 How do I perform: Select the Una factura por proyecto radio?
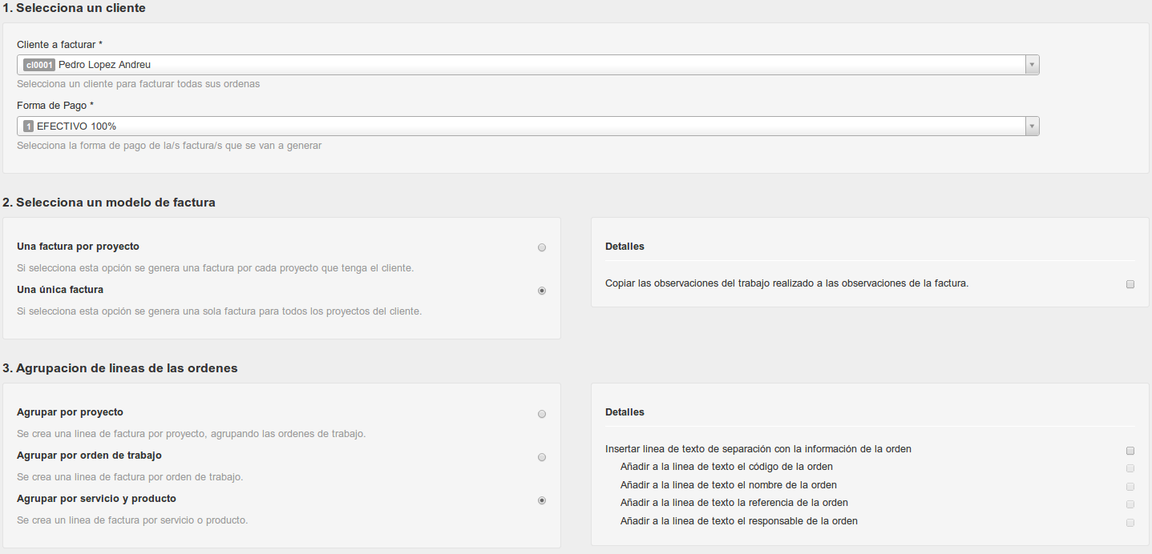[542, 248]
